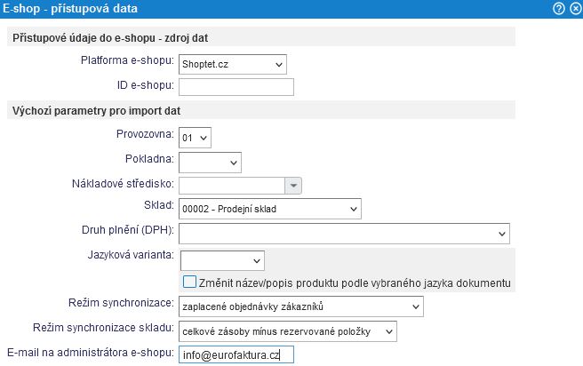Expand the Režim synchronizace skladu dropdown
This screenshot has height=366, width=583.
(x=288, y=331)
